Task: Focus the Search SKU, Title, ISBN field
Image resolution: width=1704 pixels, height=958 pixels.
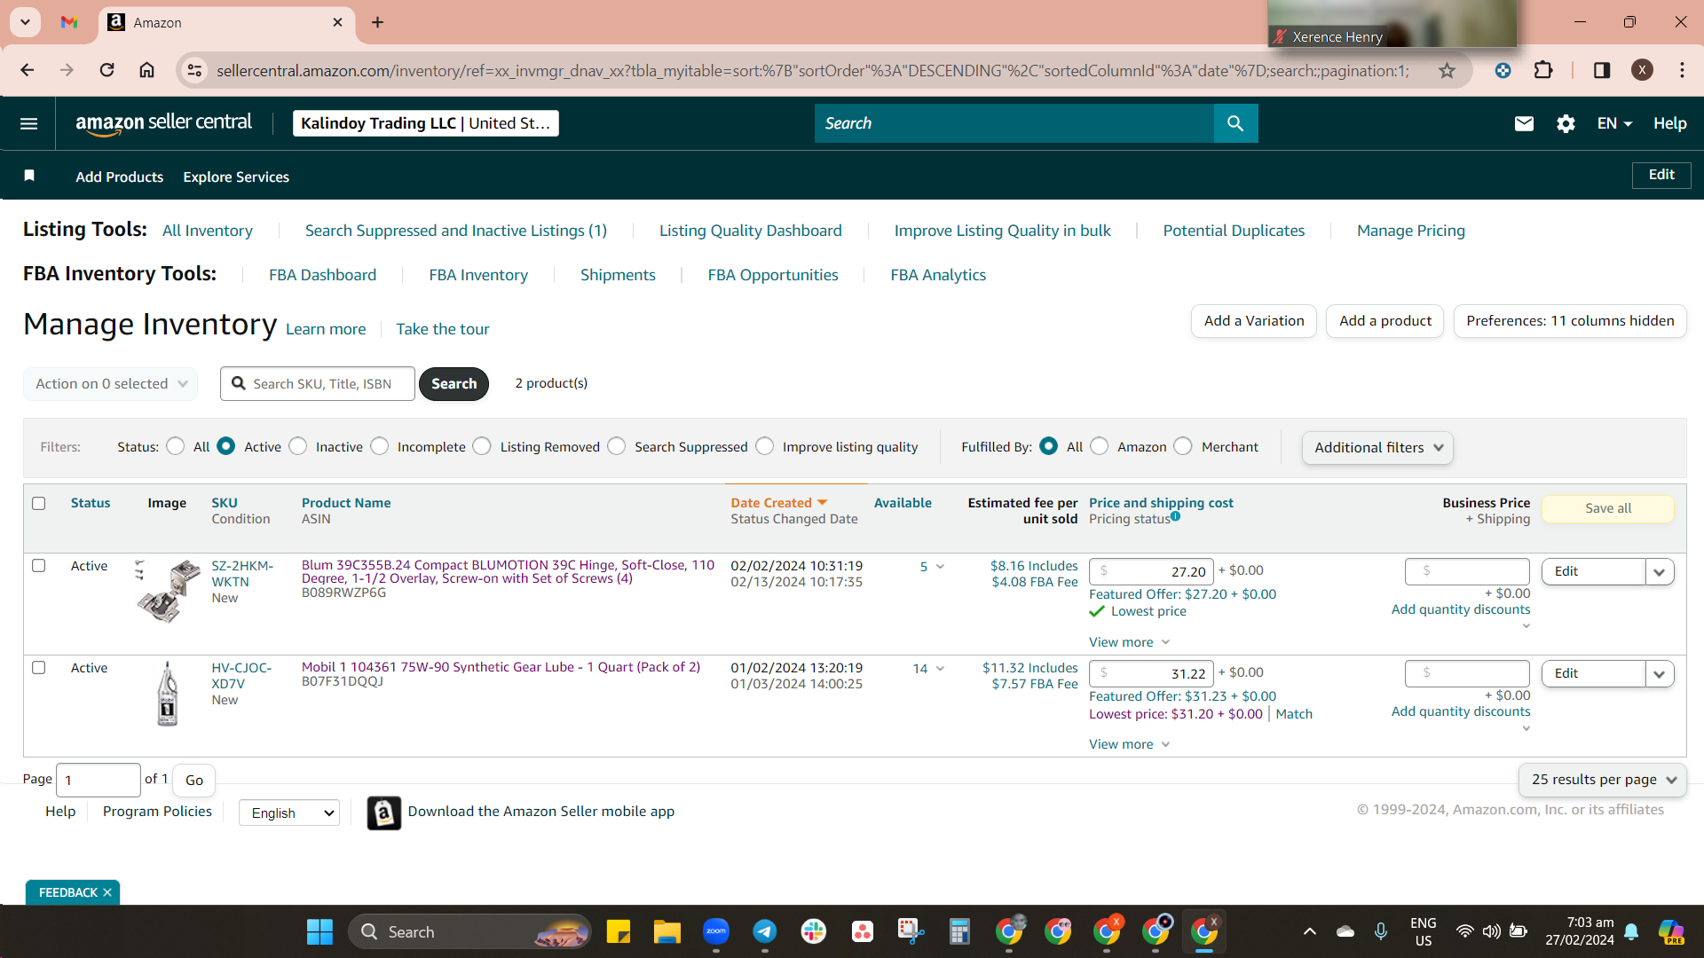Action: (318, 383)
